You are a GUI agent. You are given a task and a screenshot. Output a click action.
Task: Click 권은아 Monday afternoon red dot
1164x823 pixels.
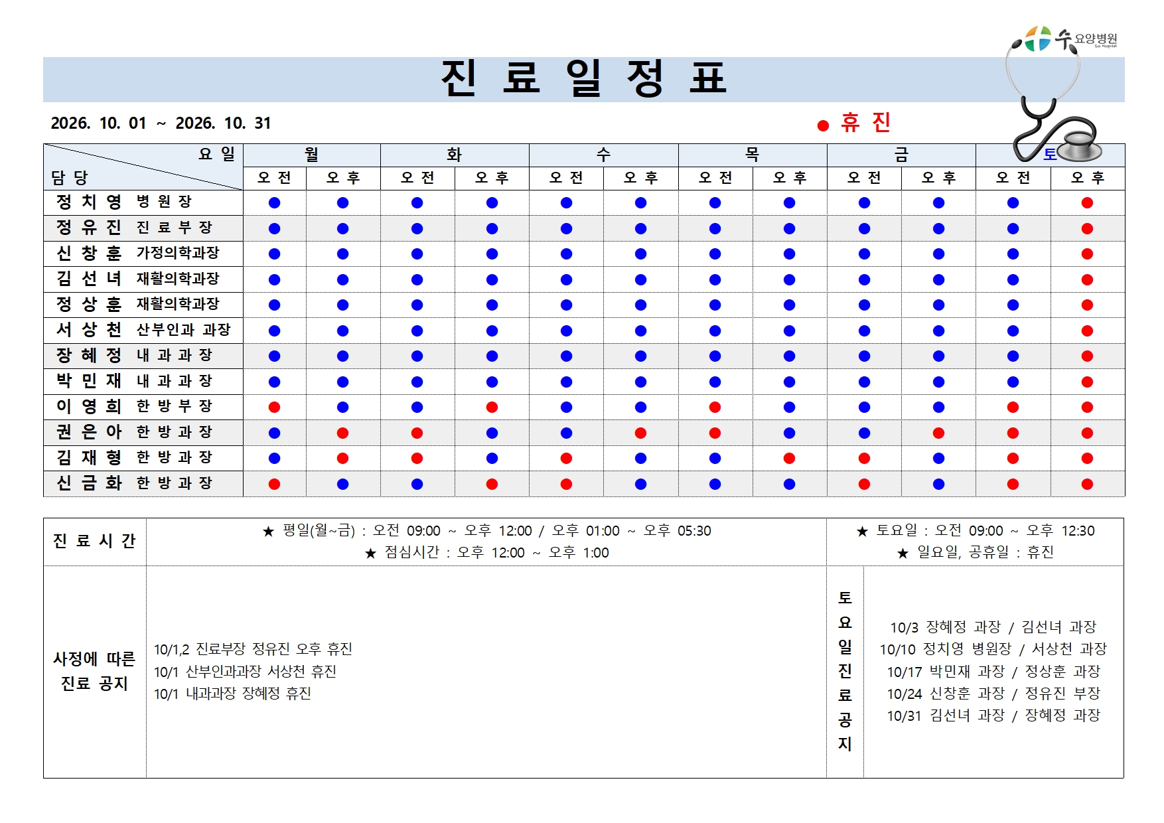point(342,433)
